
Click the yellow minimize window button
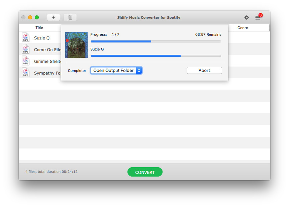pos(30,17)
